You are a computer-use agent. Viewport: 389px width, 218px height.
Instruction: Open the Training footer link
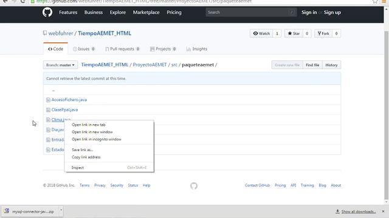[307, 185]
